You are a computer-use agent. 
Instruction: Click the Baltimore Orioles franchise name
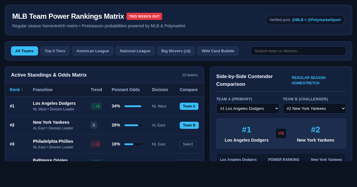50,160
